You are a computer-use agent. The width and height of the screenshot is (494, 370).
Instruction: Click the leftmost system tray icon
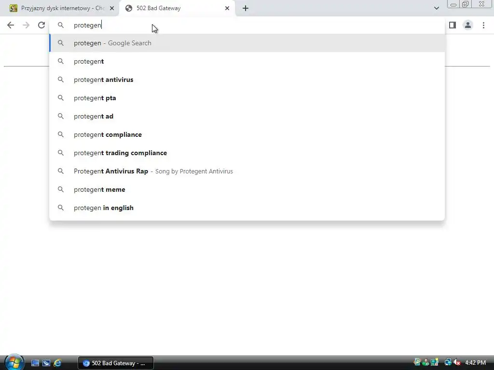click(x=417, y=362)
